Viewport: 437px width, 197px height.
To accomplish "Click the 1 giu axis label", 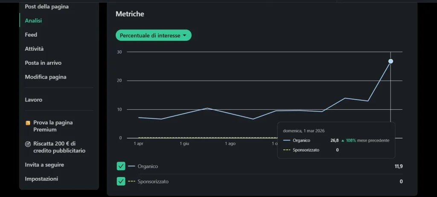I will coord(184,144).
